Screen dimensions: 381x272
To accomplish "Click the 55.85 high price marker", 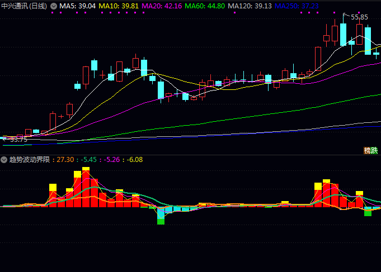I will [x=359, y=17].
